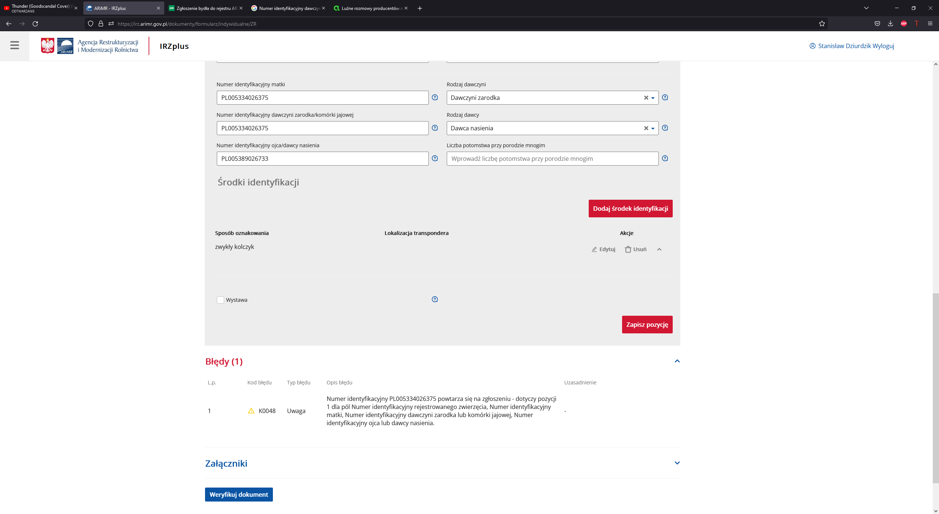Viewport: 939px width, 514px height.
Task: Open the hamburger sidebar menu
Action: pos(15,46)
